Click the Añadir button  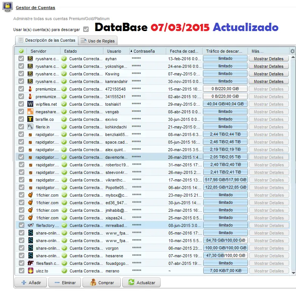point(31,283)
